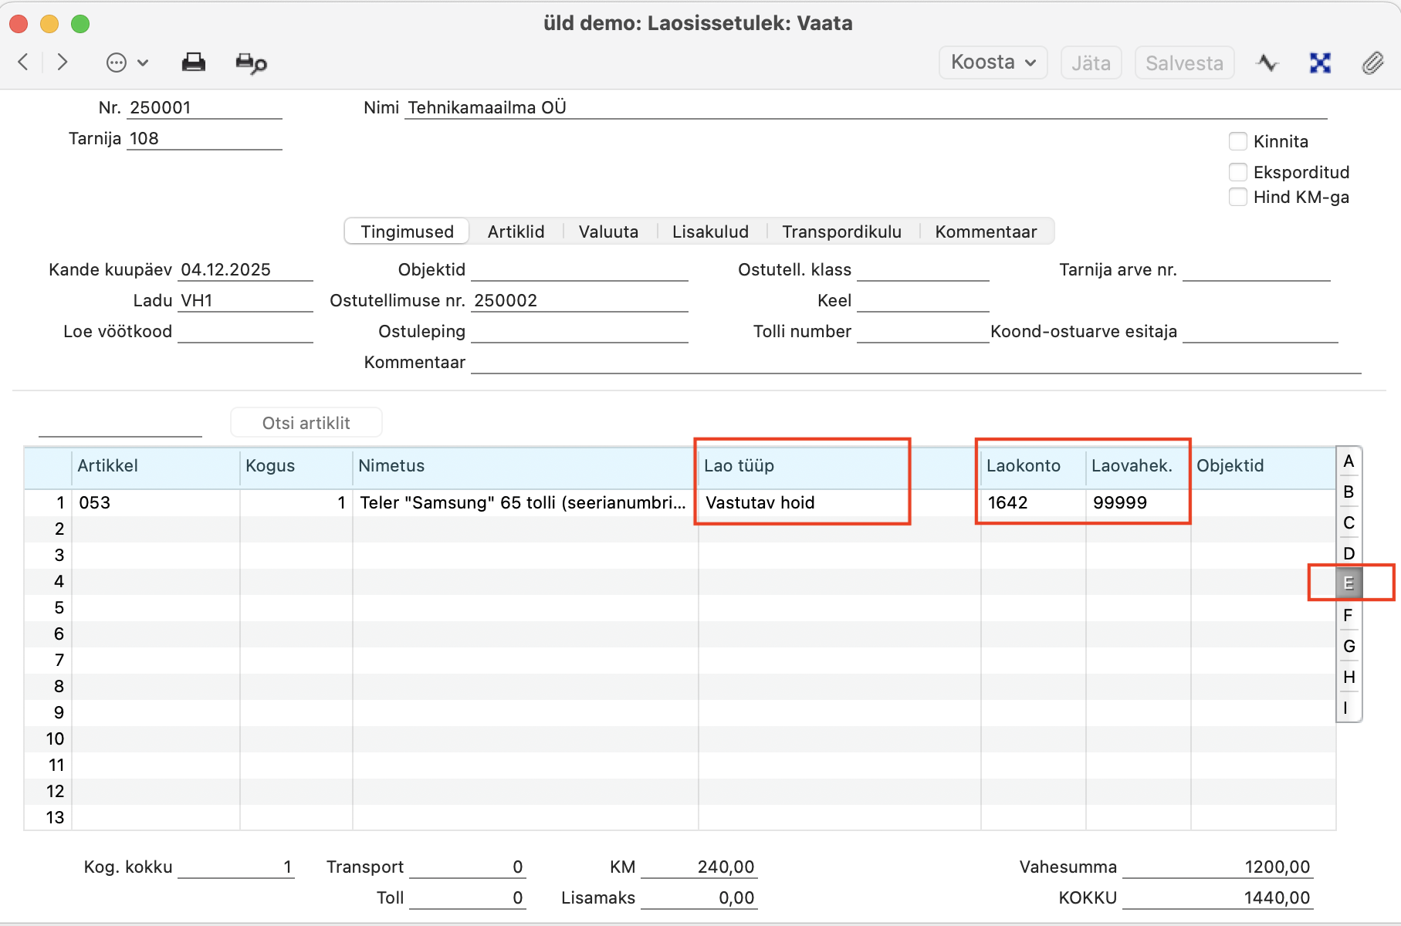Screen dimensions: 1401x926
Task: Check the Hind KM-ga option
Action: [x=1238, y=197]
